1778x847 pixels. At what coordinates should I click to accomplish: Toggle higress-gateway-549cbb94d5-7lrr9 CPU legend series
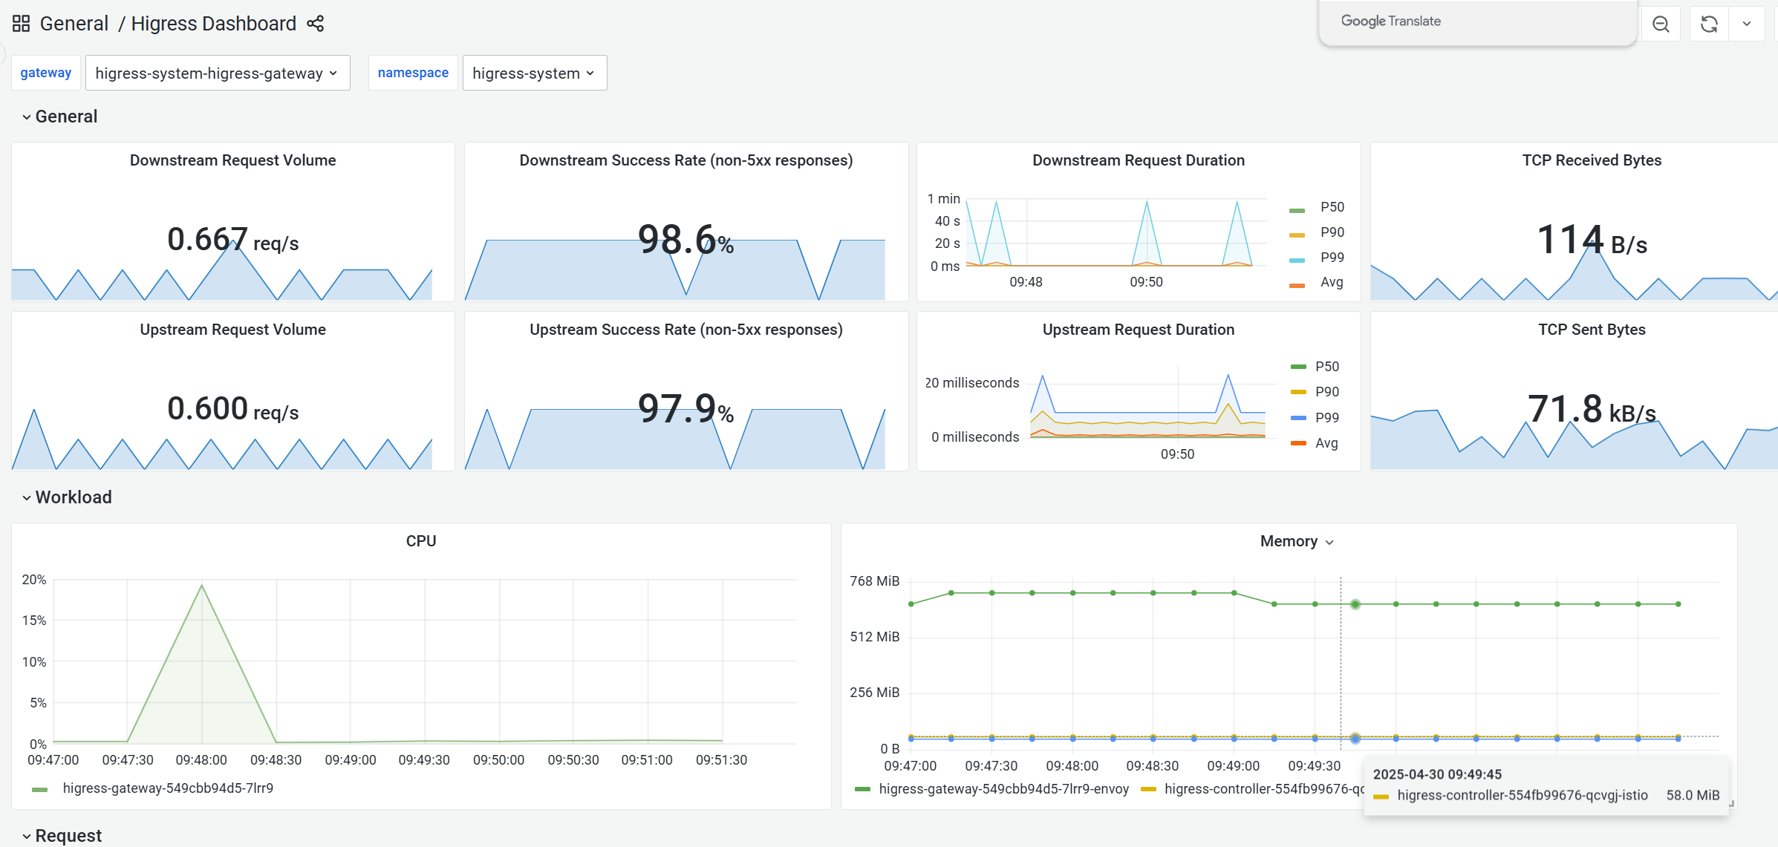(168, 788)
